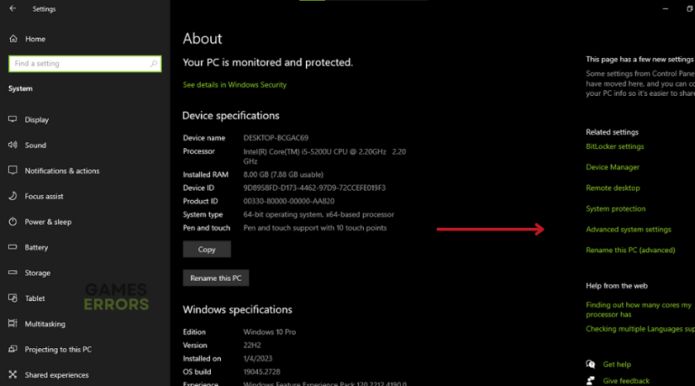The height and width of the screenshot is (386, 695).
Task: Open the Device Manager link
Action: coord(613,167)
